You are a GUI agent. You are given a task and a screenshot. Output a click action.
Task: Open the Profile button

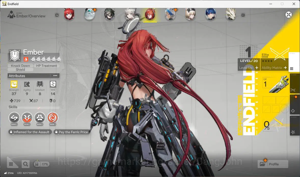[x=273, y=164]
